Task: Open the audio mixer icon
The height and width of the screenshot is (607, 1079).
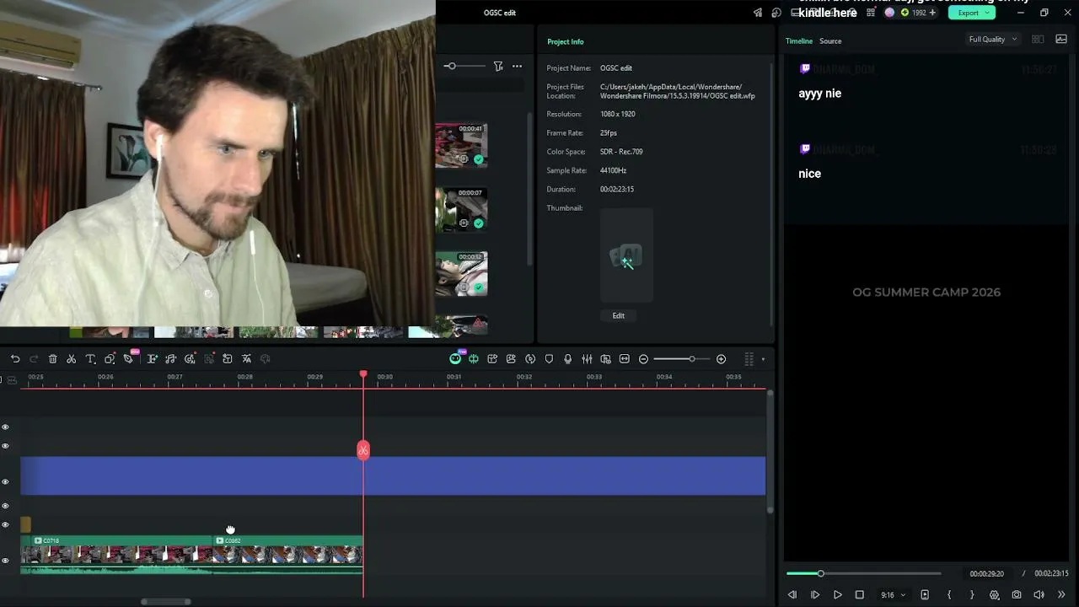Action: [x=587, y=359]
